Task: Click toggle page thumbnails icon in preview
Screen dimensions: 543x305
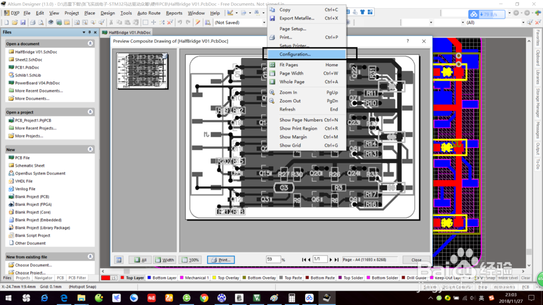Action: tap(119, 259)
